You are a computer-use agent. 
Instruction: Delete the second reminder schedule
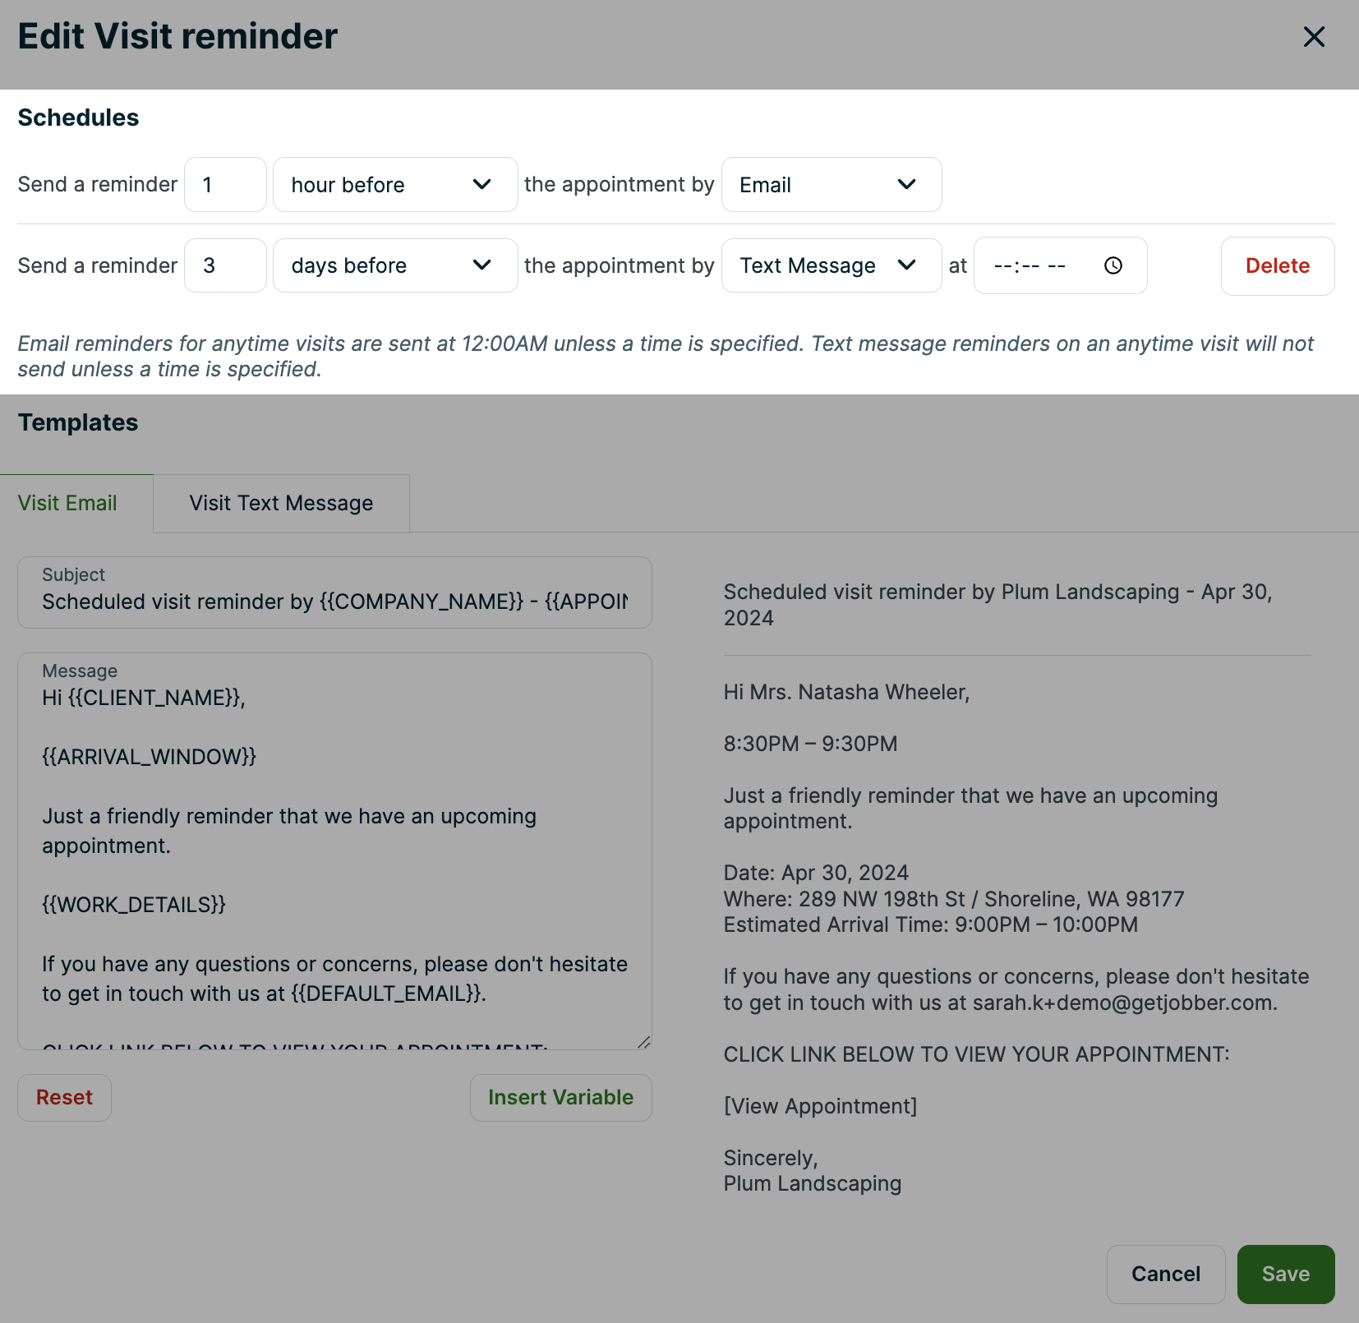(x=1277, y=266)
